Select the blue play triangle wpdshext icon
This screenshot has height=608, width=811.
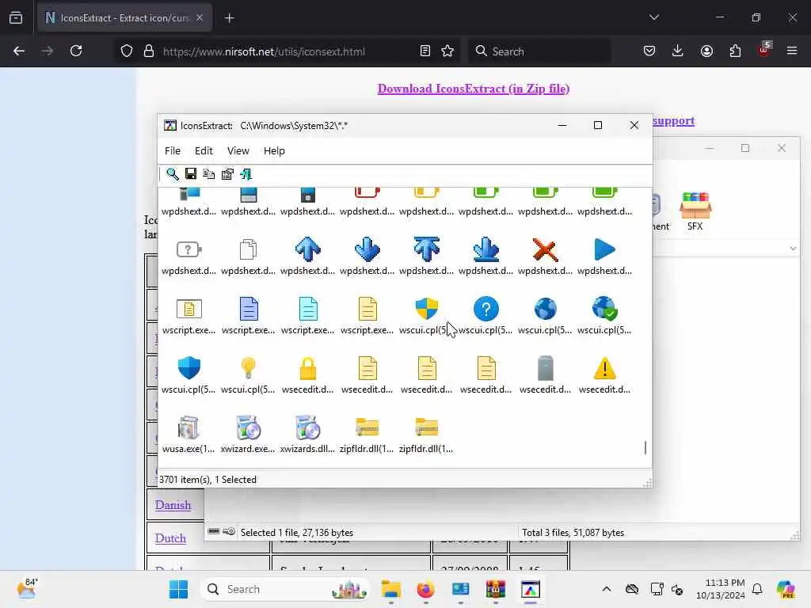604,249
